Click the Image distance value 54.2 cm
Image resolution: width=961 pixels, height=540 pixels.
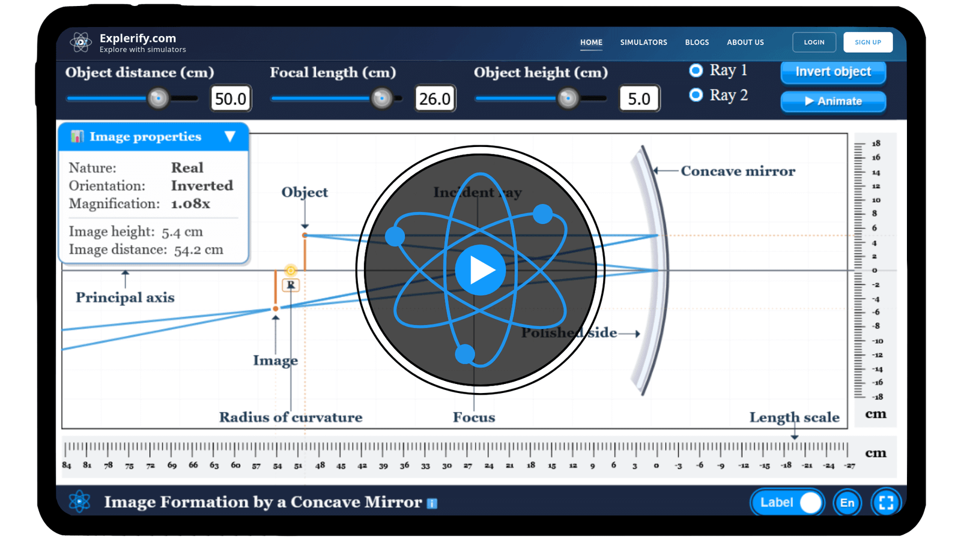click(199, 250)
